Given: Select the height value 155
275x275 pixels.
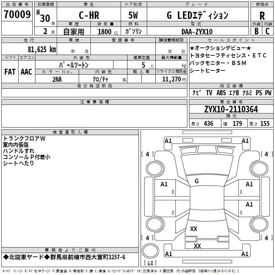Looking at the screenshot, I should 265,123.
